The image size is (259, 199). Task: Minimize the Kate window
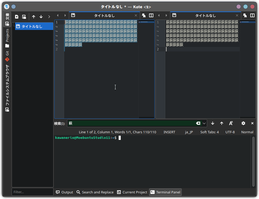click(239, 7)
